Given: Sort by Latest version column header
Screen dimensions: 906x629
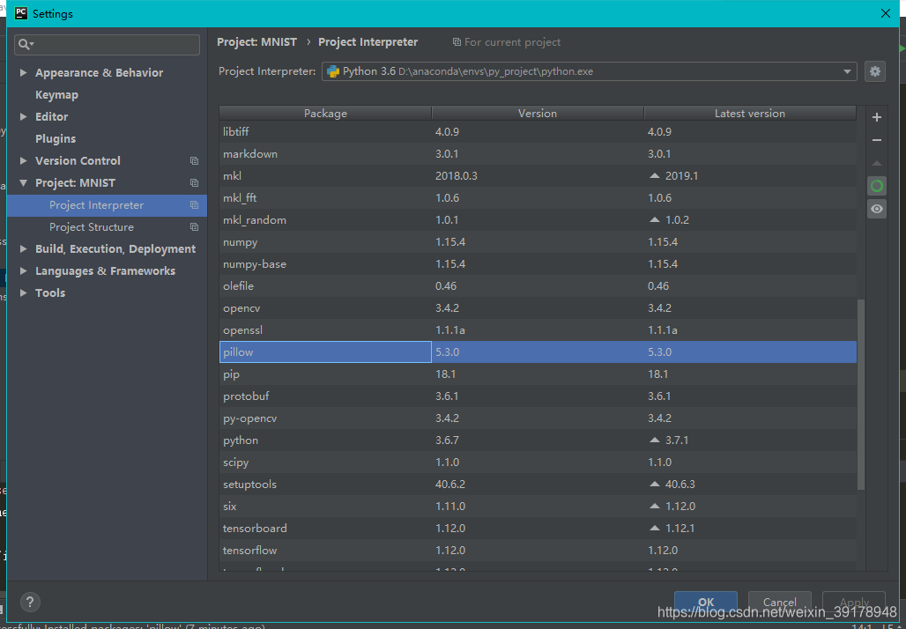Looking at the screenshot, I should (749, 114).
